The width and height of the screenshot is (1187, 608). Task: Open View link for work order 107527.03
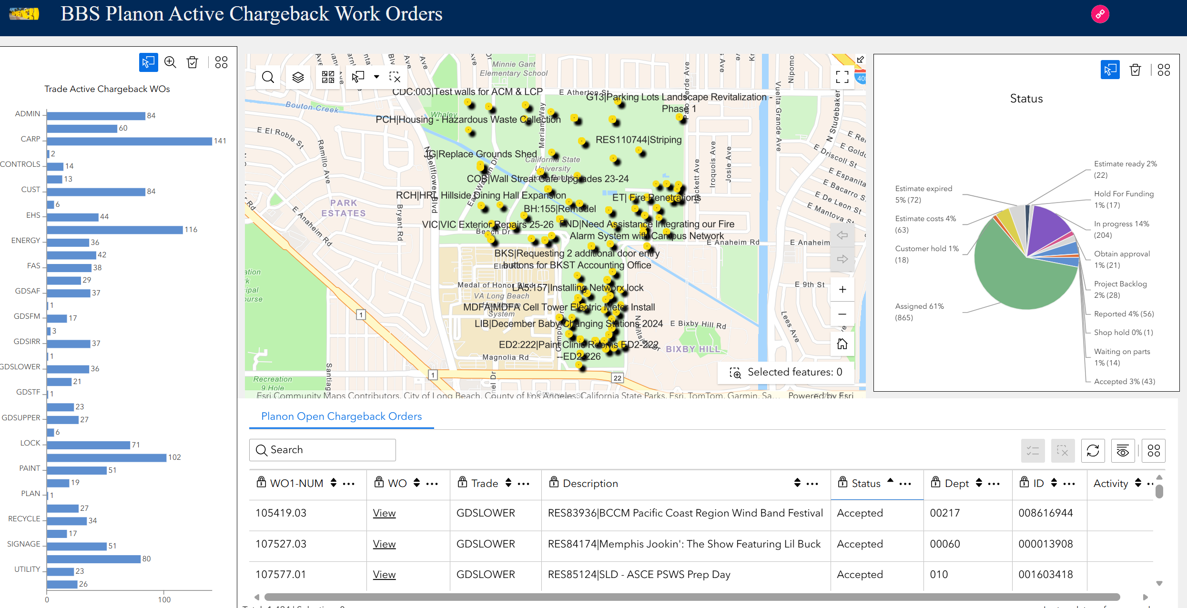[384, 544]
